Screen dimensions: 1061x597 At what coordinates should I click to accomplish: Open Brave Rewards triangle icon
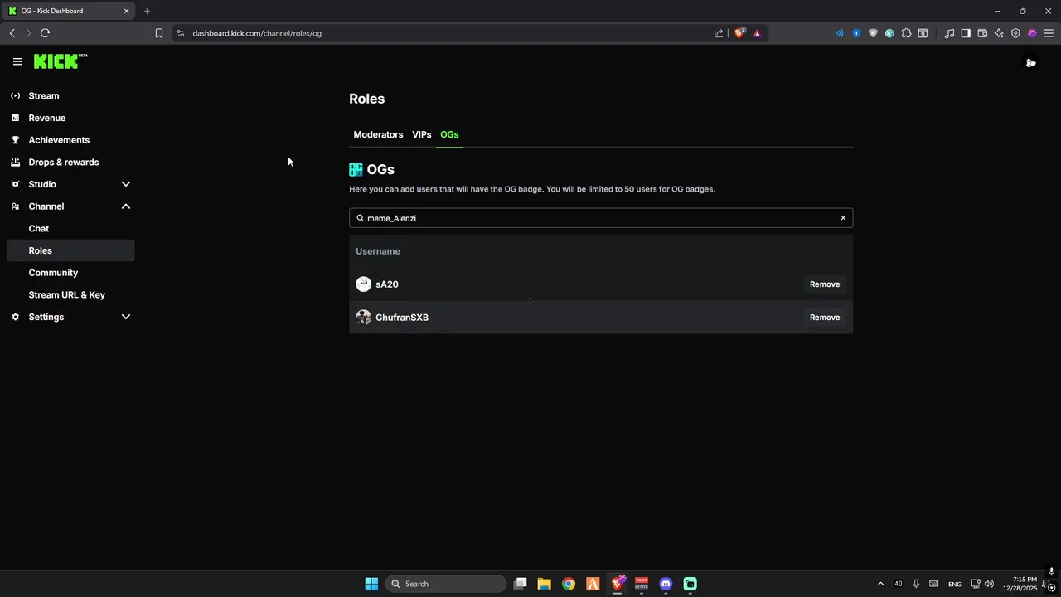pyautogui.click(x=757, y=33)
